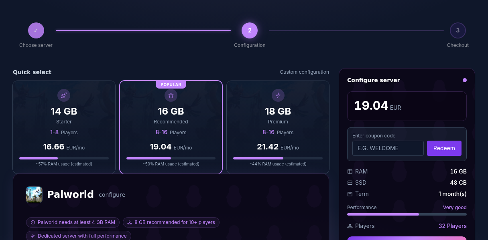Image resolution: width=488 pixels, height=240 pixels.
Task: Go to step 3 Checkout circle
Action: click(458, 30)
